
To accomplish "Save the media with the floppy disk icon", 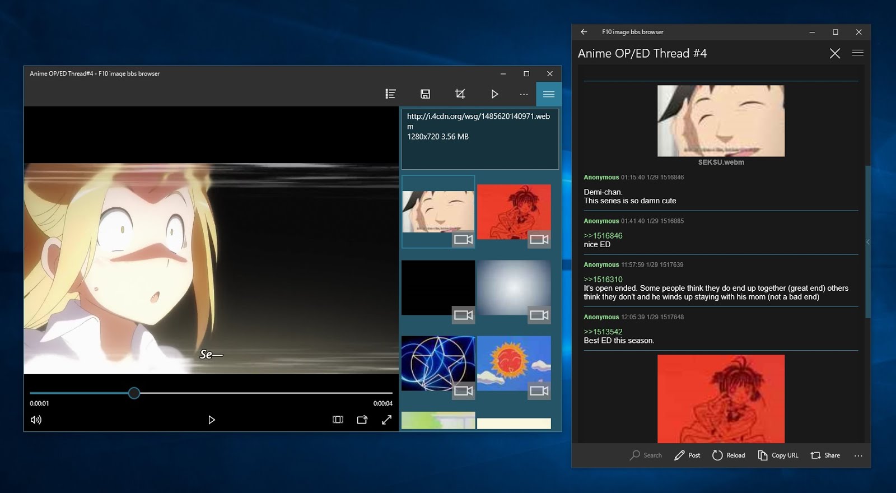I will [425, 94].
